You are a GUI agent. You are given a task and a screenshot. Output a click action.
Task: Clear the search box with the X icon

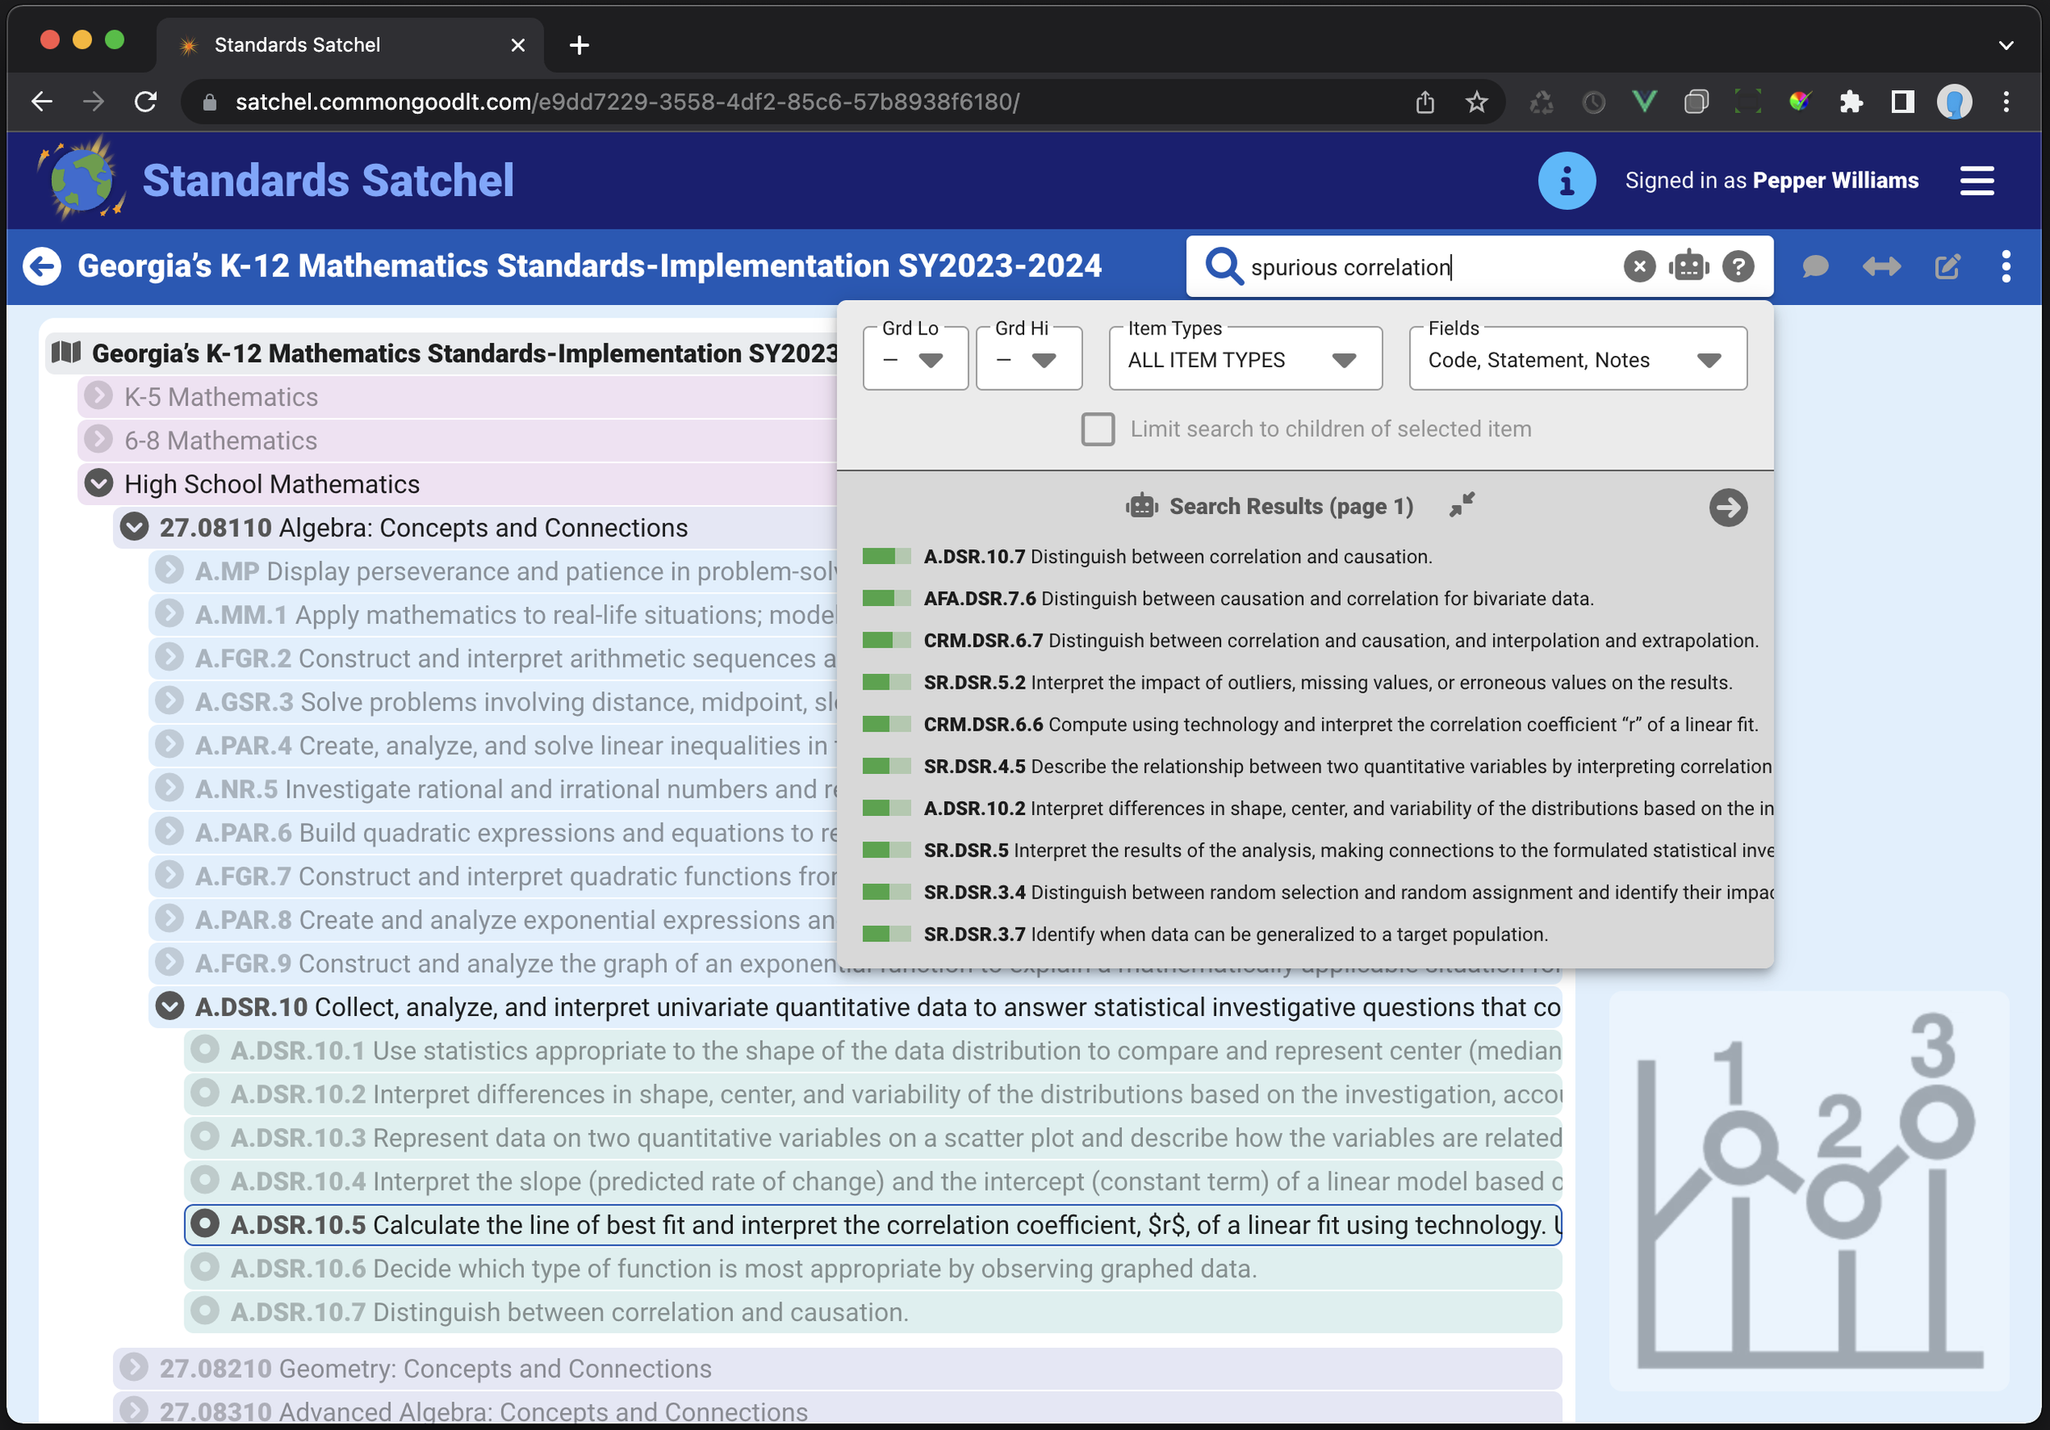click(x=1638, y=266)
